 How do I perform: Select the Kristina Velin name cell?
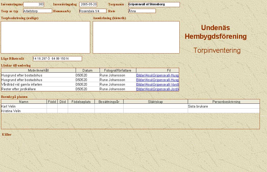[x=24, y=111]
